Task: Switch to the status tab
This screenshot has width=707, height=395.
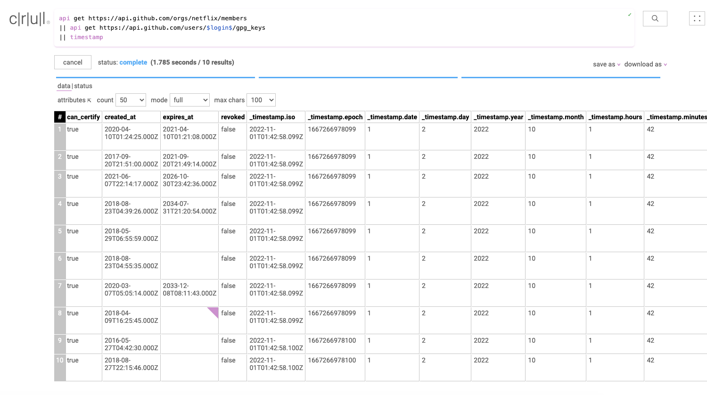Action: tap(83, 86)
